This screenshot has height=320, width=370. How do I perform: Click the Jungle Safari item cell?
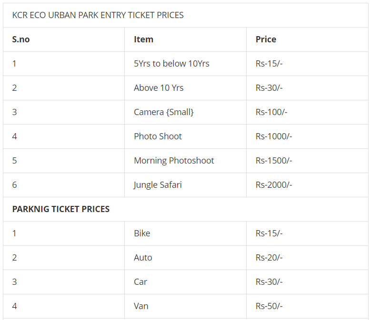(x=158, y=185)
